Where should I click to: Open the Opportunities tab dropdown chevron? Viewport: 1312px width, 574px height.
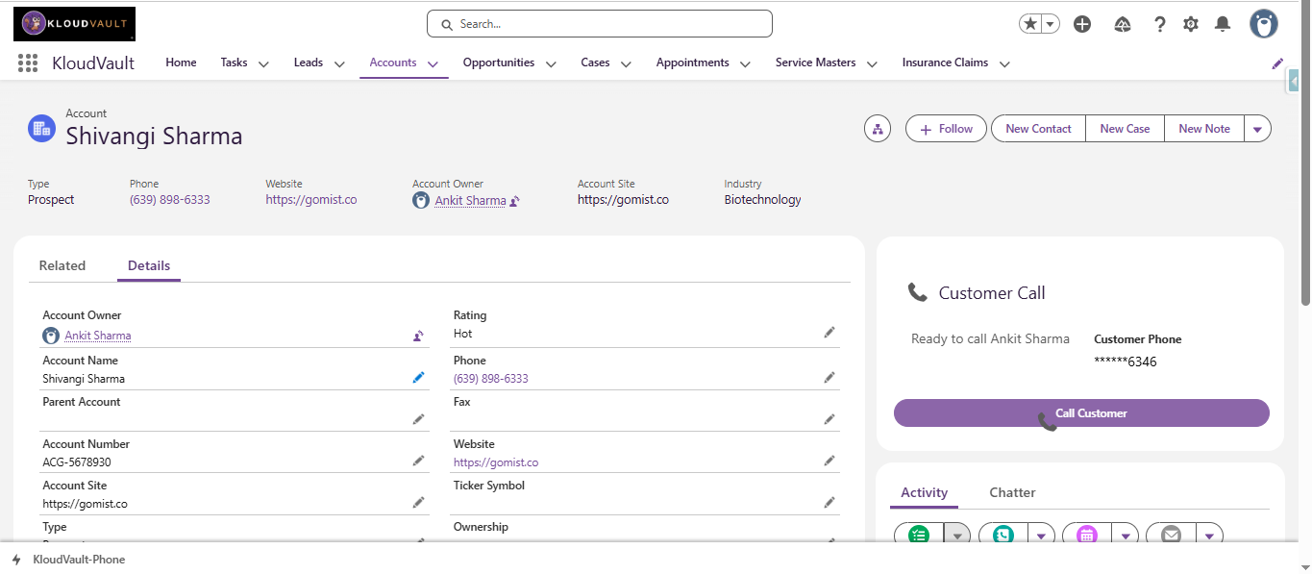pos(551,64)
